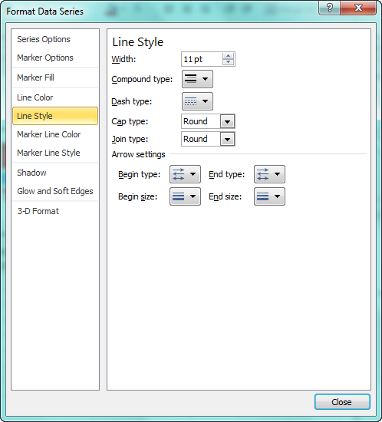The height and width of the screenshot is (422, 382).
Task: Open the Marker Line Style section
Action: click(48, 153)
